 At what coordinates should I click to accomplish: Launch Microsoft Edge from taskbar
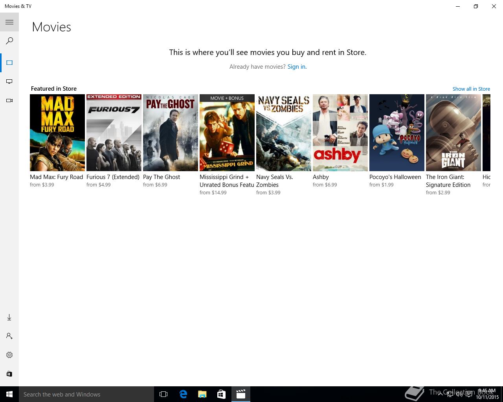(x=183, y=394)
